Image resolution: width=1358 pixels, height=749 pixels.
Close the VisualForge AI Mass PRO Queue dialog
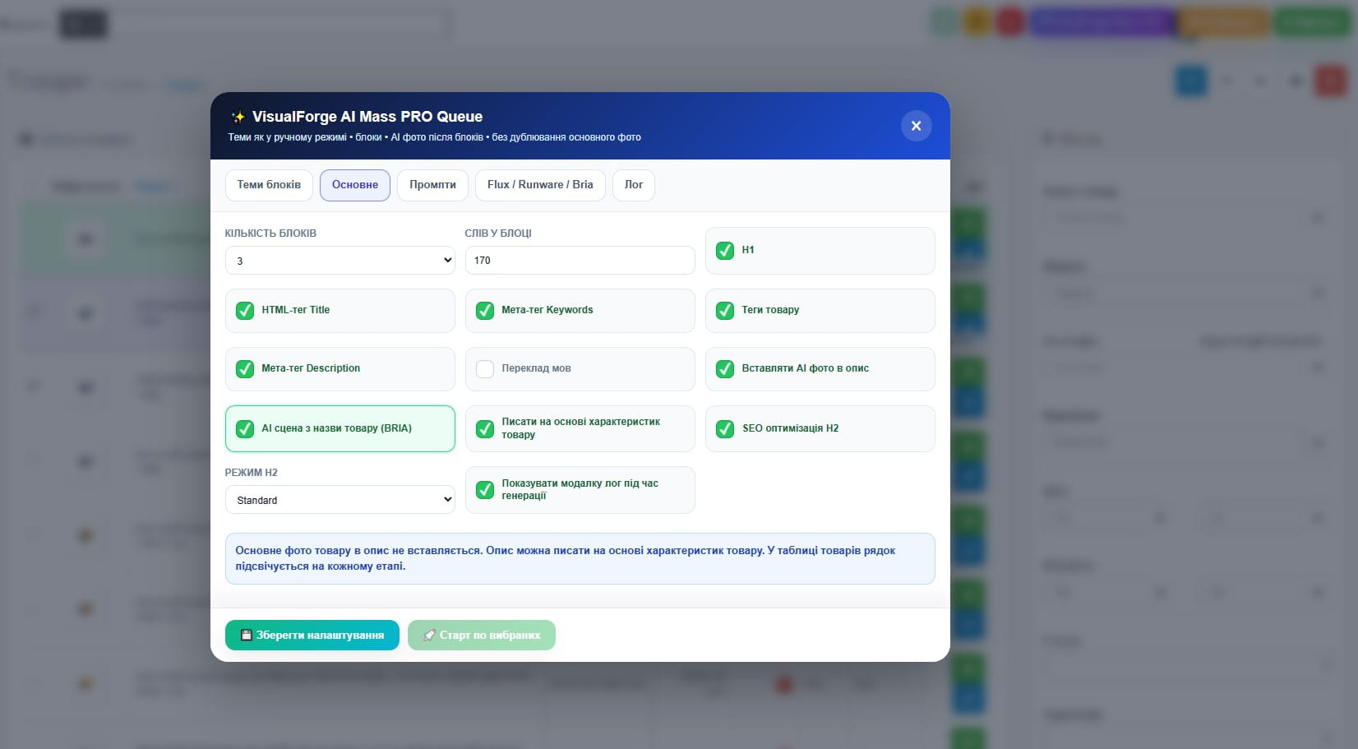pos(916,126)
